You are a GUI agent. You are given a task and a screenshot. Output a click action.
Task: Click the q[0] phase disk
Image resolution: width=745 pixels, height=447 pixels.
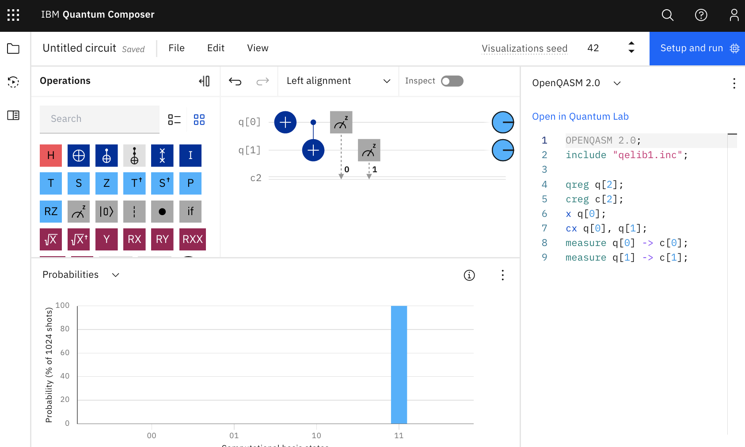(503, 122)
